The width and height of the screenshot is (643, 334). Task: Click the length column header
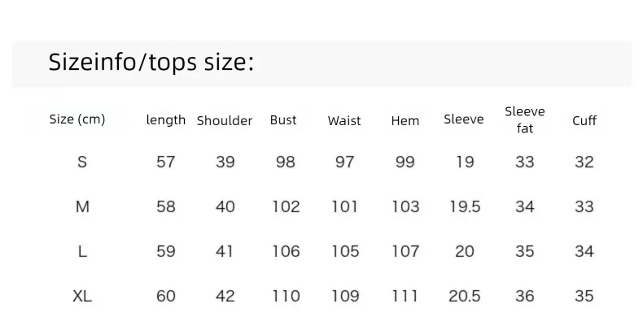tap(166, 120)
